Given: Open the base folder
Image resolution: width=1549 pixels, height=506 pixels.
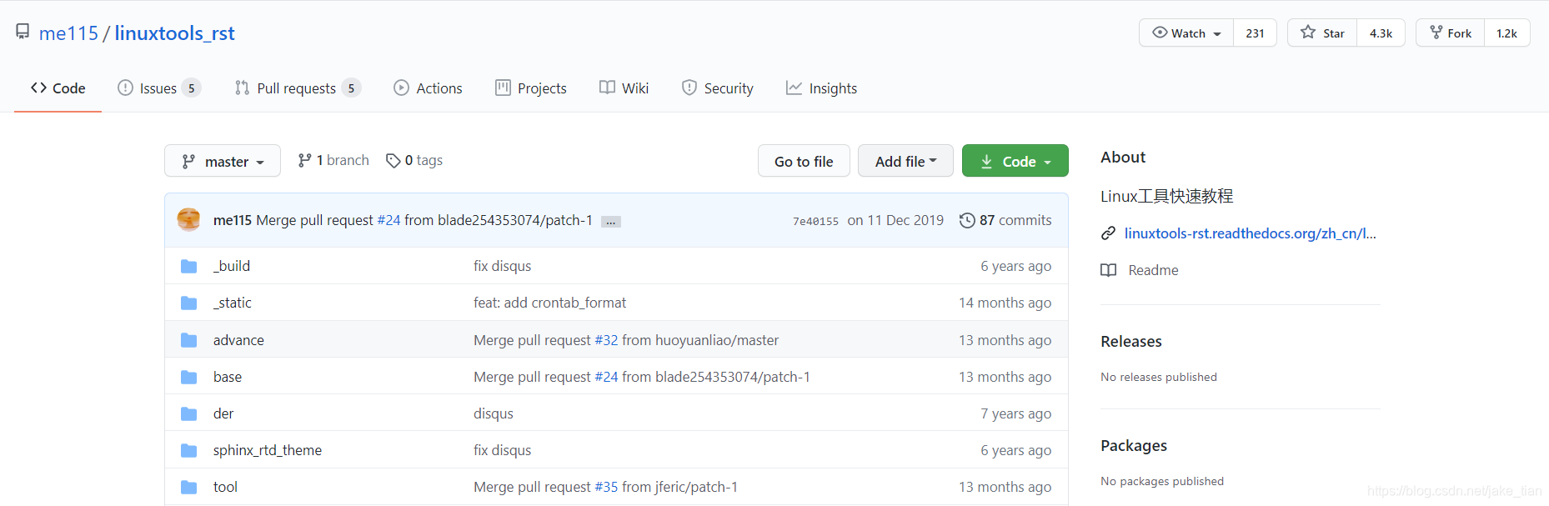Looking at the screenshot, I should click(x=228, y=377).
